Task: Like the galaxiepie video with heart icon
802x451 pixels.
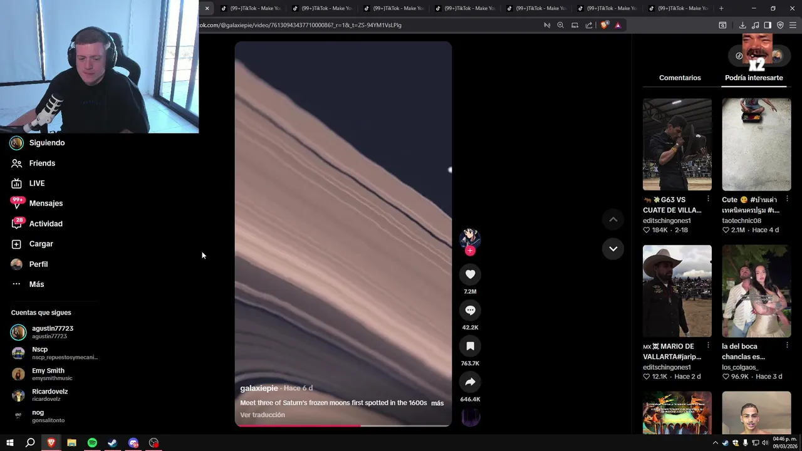Action: click(x=470, y=274)
